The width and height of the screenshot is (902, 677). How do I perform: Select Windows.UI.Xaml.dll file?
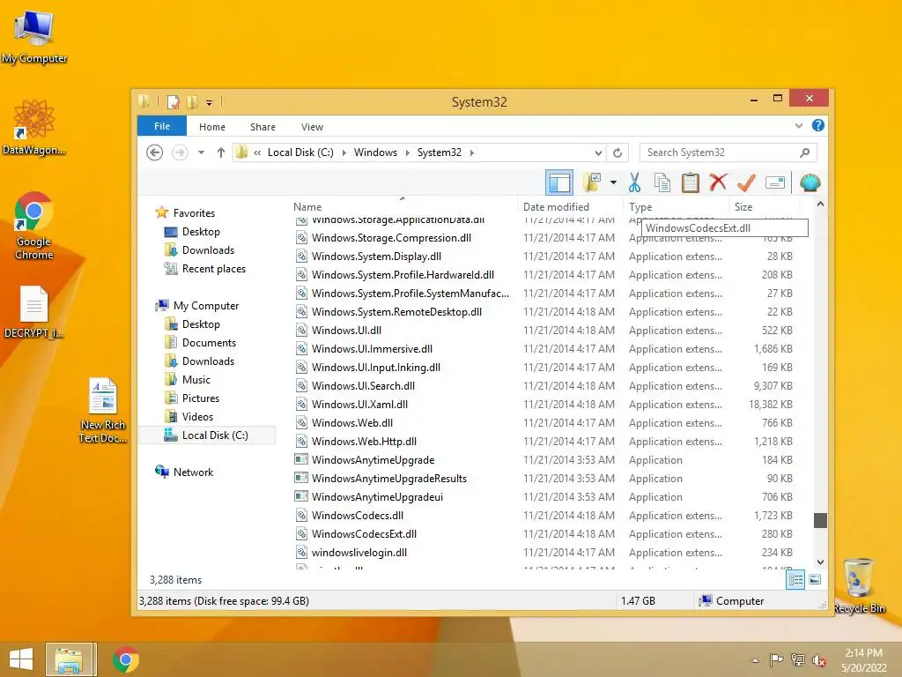click(359, 404)
